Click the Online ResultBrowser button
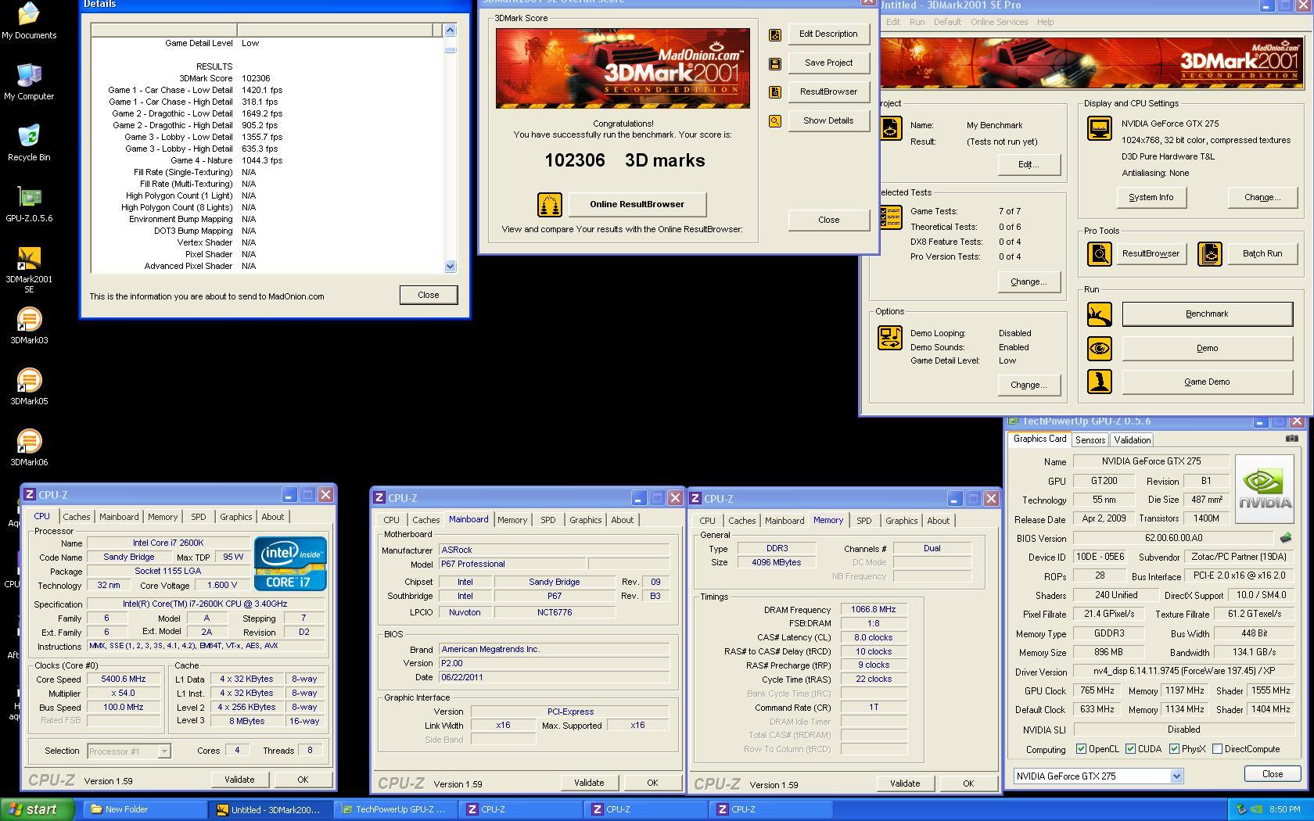1314x821 pixels. (637, 205)
